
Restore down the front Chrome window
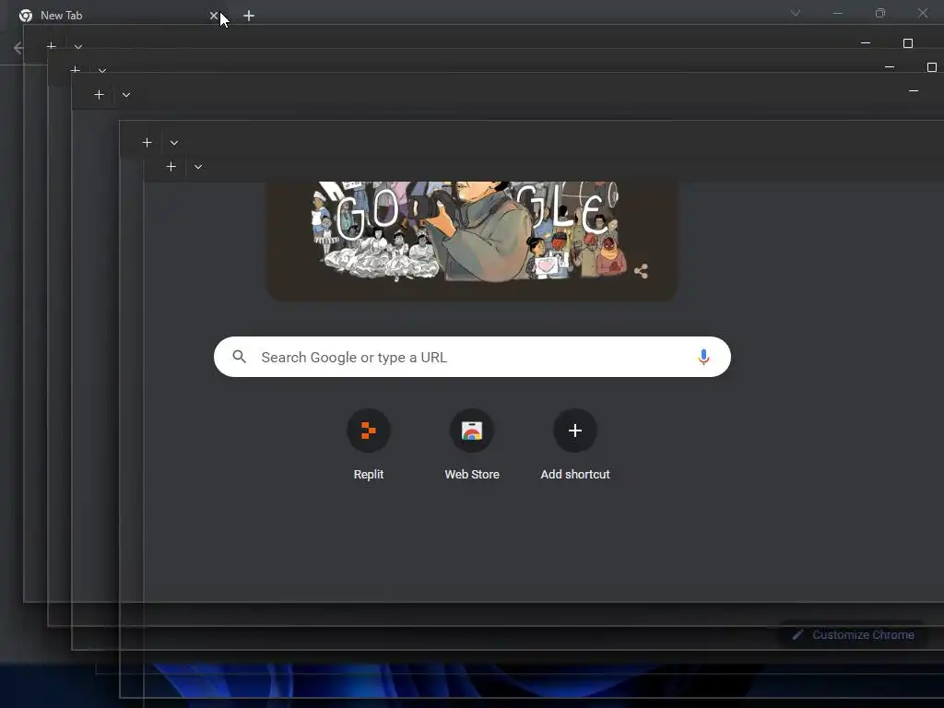click(x=880, y=13)
